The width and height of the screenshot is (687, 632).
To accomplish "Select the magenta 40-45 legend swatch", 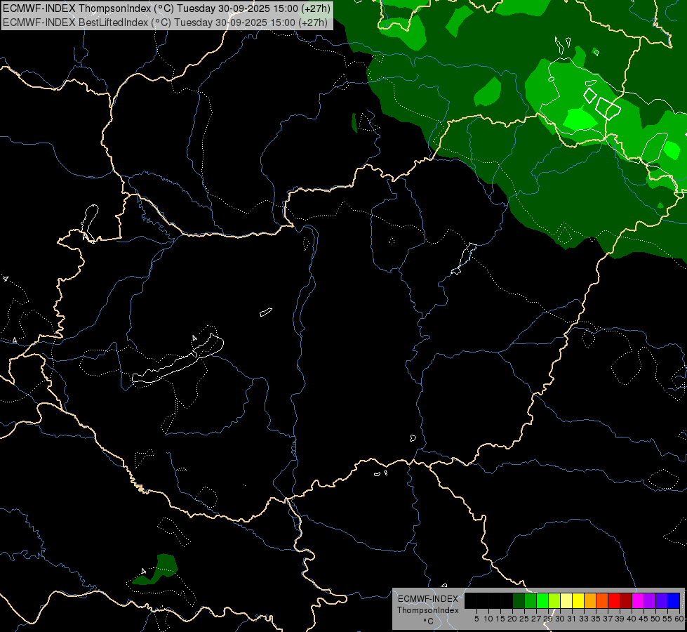I will pos(638,600).
